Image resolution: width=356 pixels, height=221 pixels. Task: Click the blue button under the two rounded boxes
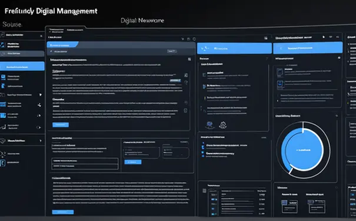point(133,162)
